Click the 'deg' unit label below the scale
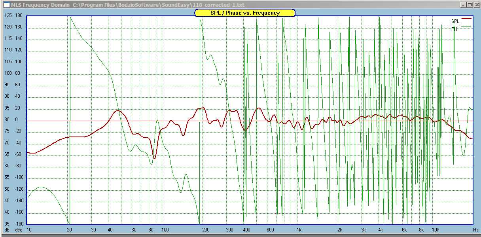Screen dimensions: 481x237 (19, 229)
